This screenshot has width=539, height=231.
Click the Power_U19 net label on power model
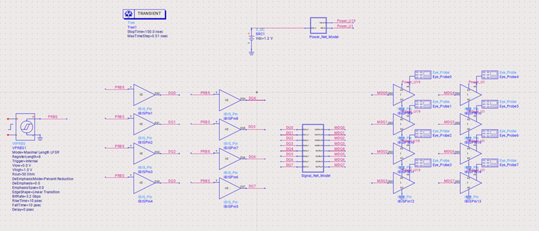click(x=346, y=21)
